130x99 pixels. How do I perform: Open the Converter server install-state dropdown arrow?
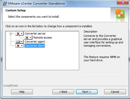22,34
